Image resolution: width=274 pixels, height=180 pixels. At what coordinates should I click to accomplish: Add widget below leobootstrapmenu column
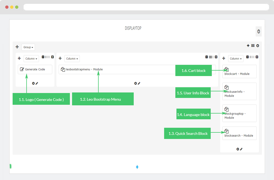click(135, 83)
